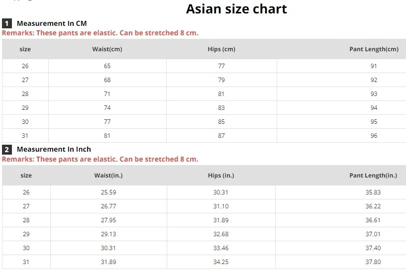
Task: Click the number 2 section badge
Action: [7, 149]
